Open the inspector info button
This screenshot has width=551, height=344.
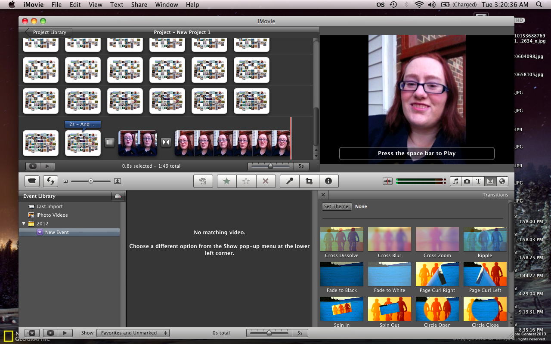[x=328, y=181]
